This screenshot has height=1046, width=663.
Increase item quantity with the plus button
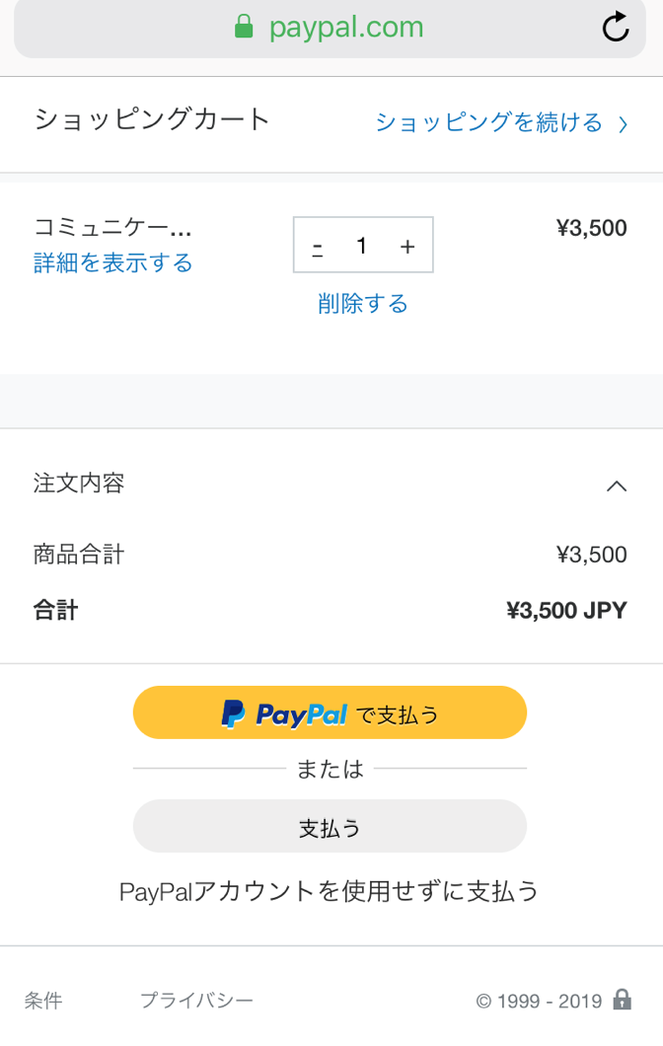(x=407, y=247)
